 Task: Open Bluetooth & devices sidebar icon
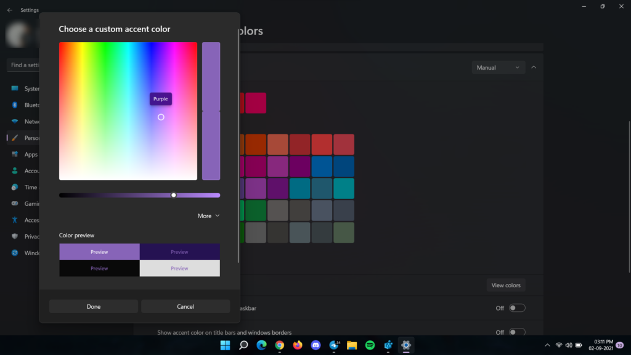[x=15, y=105]
